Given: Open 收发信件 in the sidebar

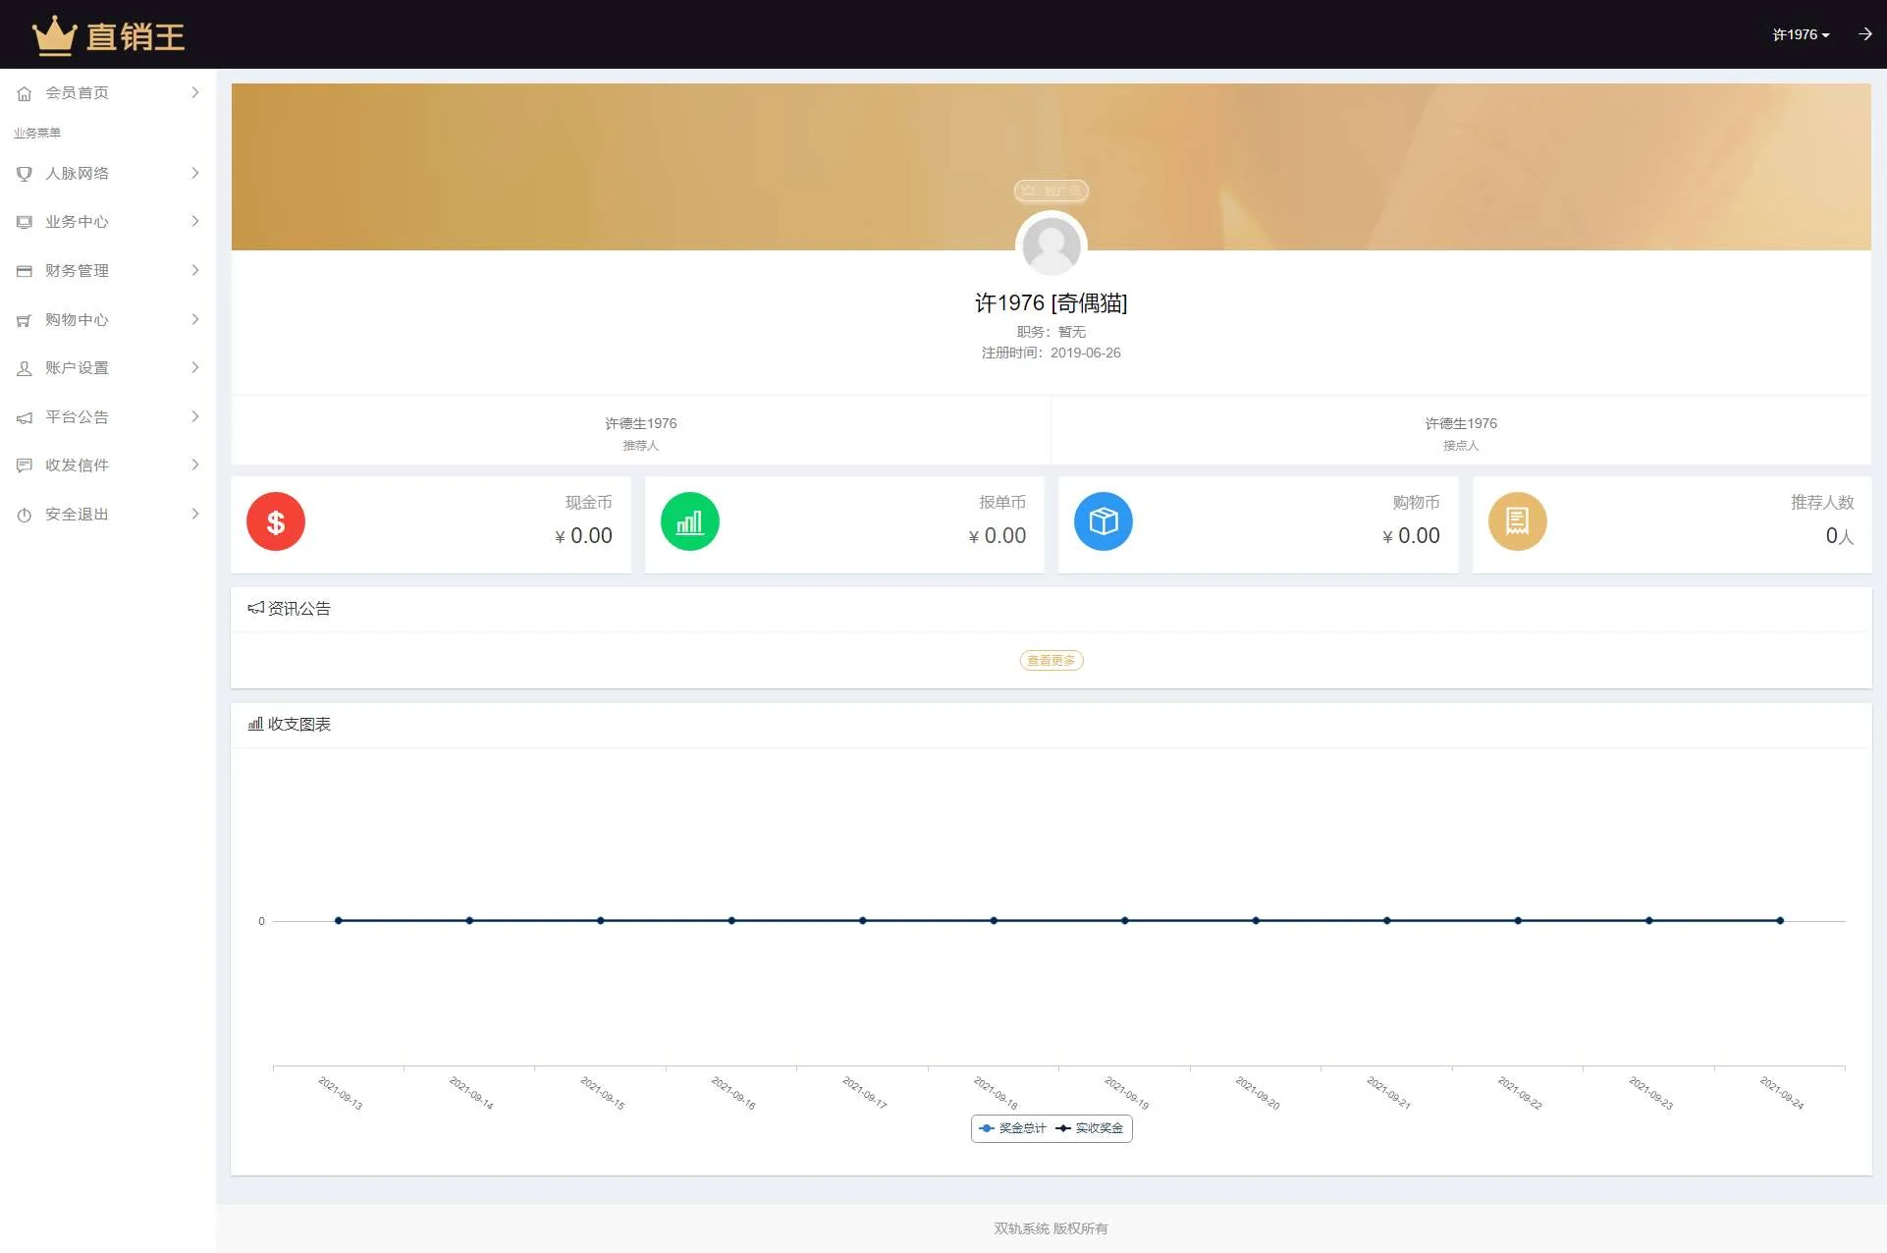Looking at the screenshot, I should (x=77, y=465).
